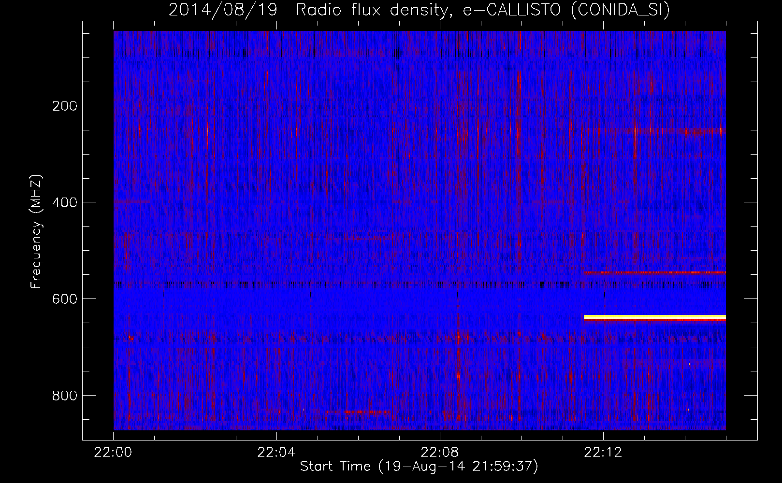Click the plot title "2014/08/19 Radio flux density, e-CALLISTO (CONIDA_SI)"

419,10
